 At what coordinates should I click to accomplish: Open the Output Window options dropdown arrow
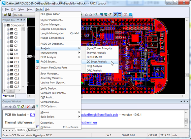181,101
